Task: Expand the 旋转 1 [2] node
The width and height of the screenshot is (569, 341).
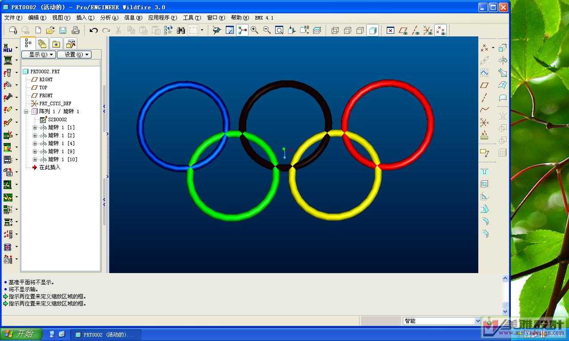Action: pyautogui.click(x=35, y=135)
